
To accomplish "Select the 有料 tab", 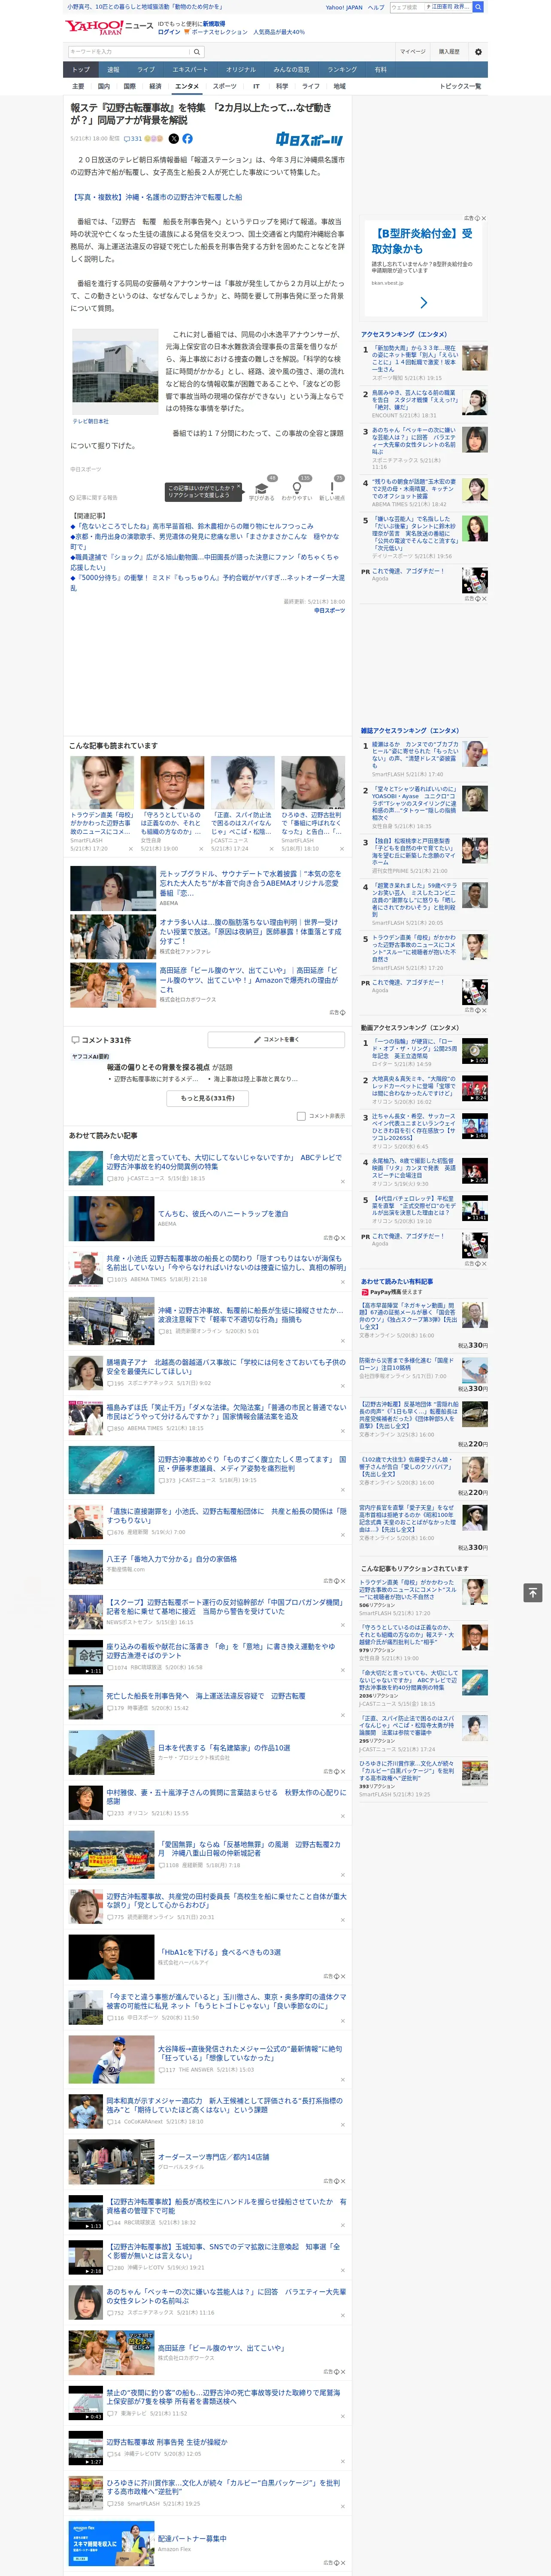I will click(x=380, y=70).
